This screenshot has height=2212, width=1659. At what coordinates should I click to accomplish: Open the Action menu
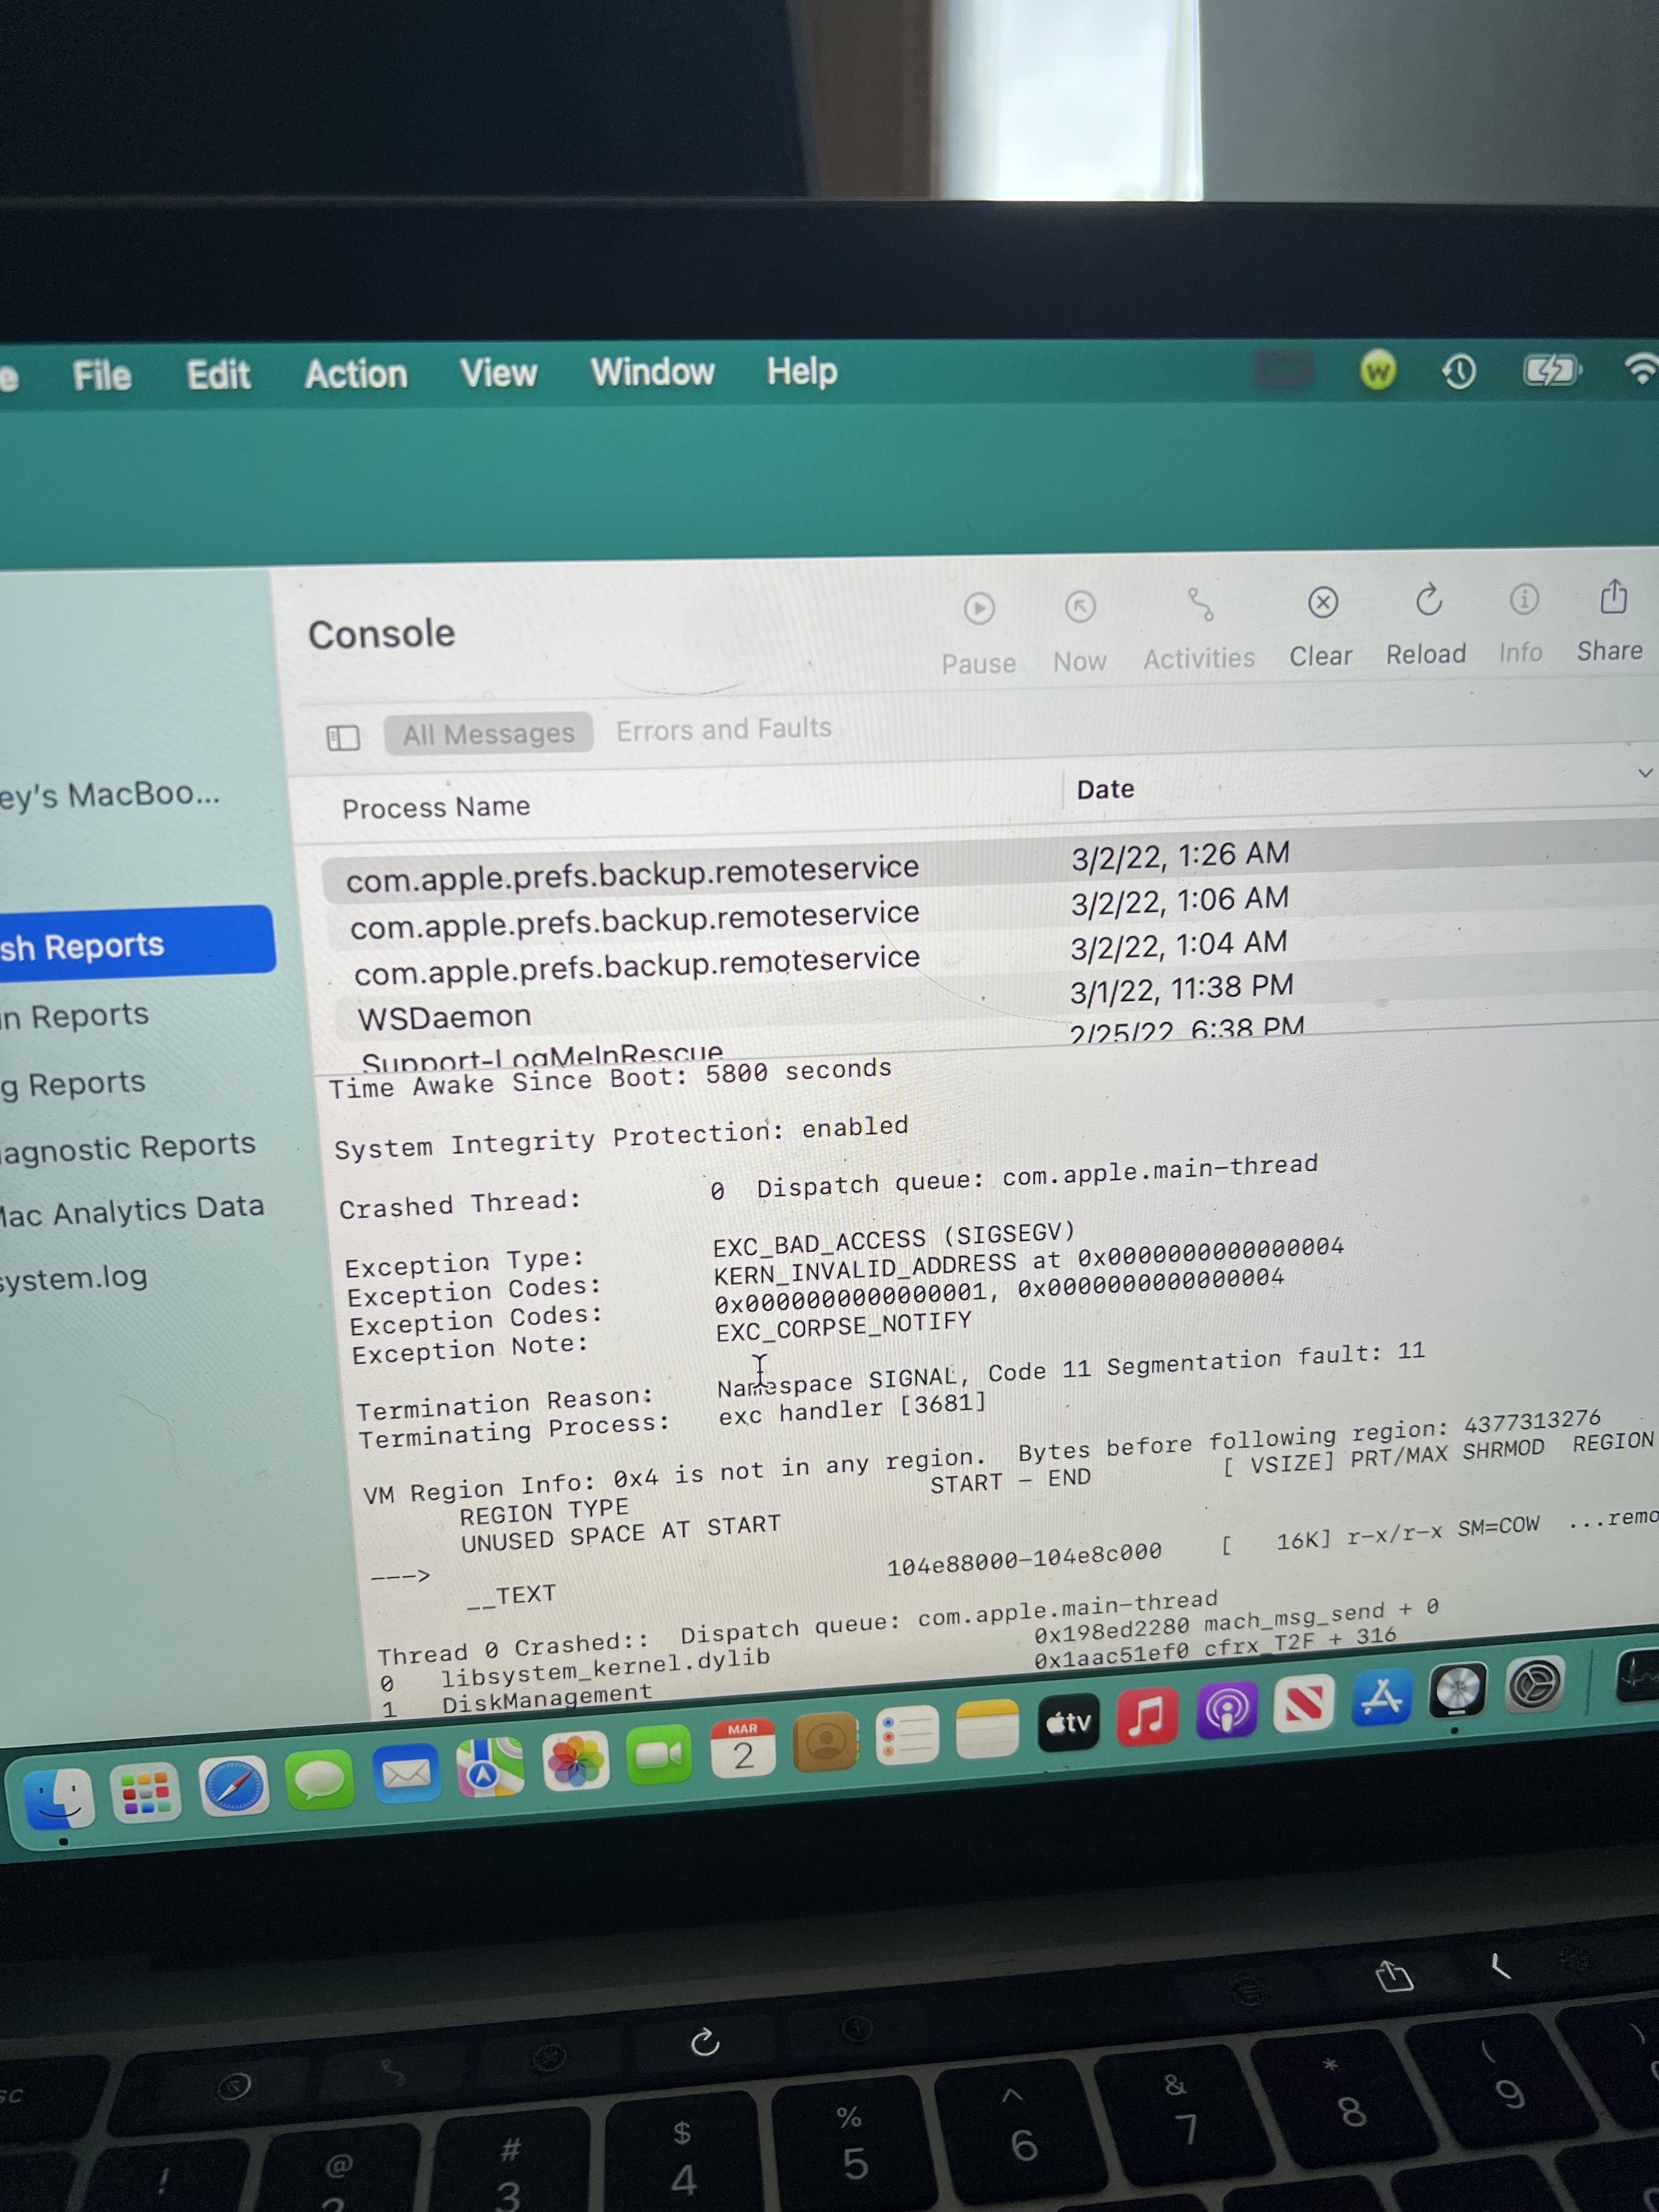[356, 375]
